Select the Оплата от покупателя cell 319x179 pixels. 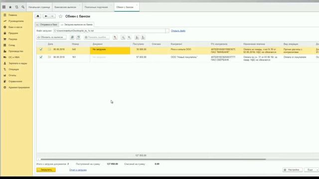coord(295,57)
